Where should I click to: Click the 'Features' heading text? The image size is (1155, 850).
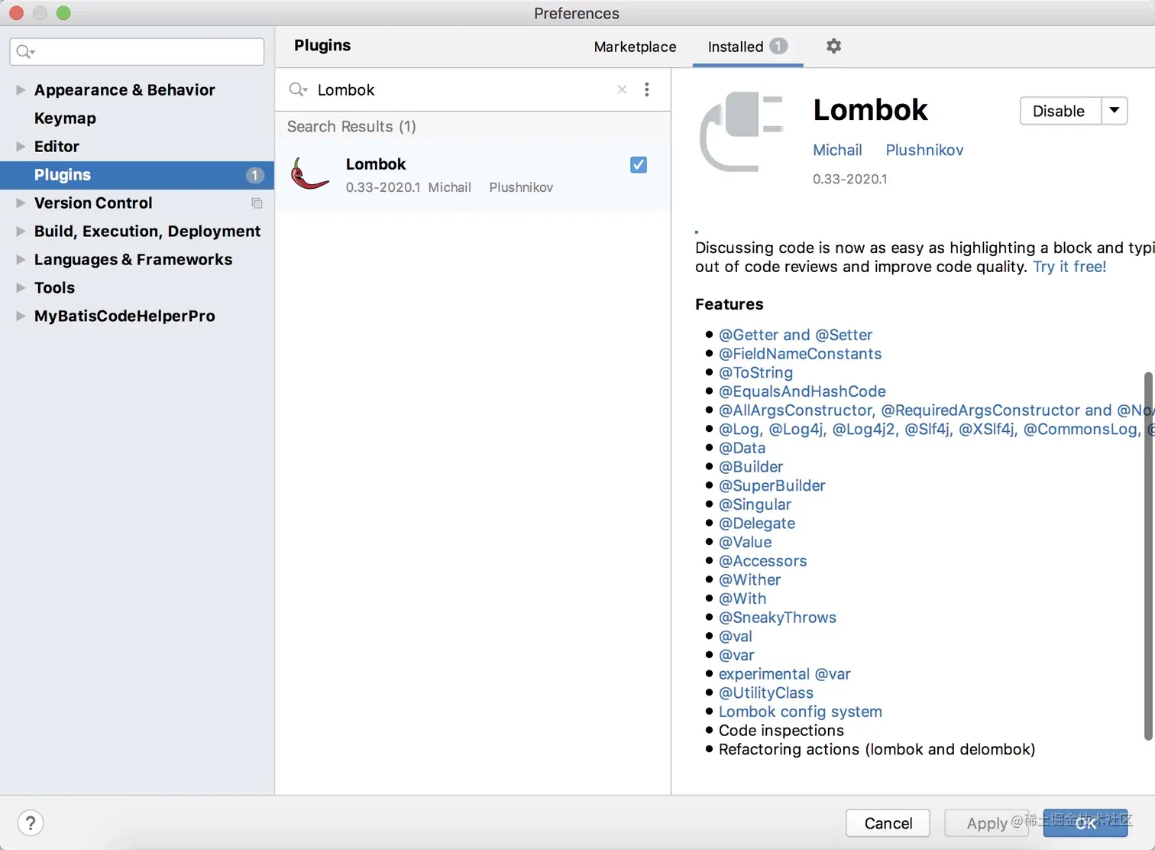tap(730, 304)
